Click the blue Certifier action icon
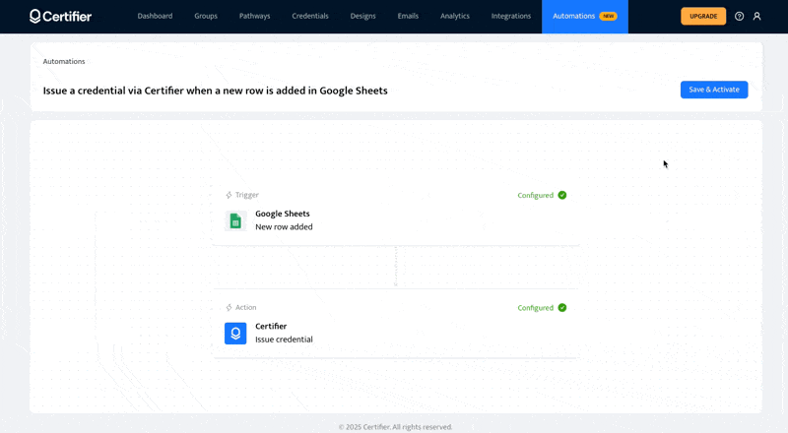This screenshot has height=433, width=788. click(x=235, y=334)
